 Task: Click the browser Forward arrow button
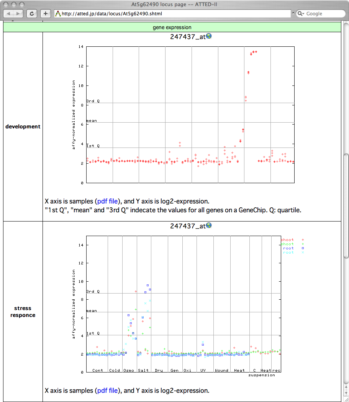[18, 13]
